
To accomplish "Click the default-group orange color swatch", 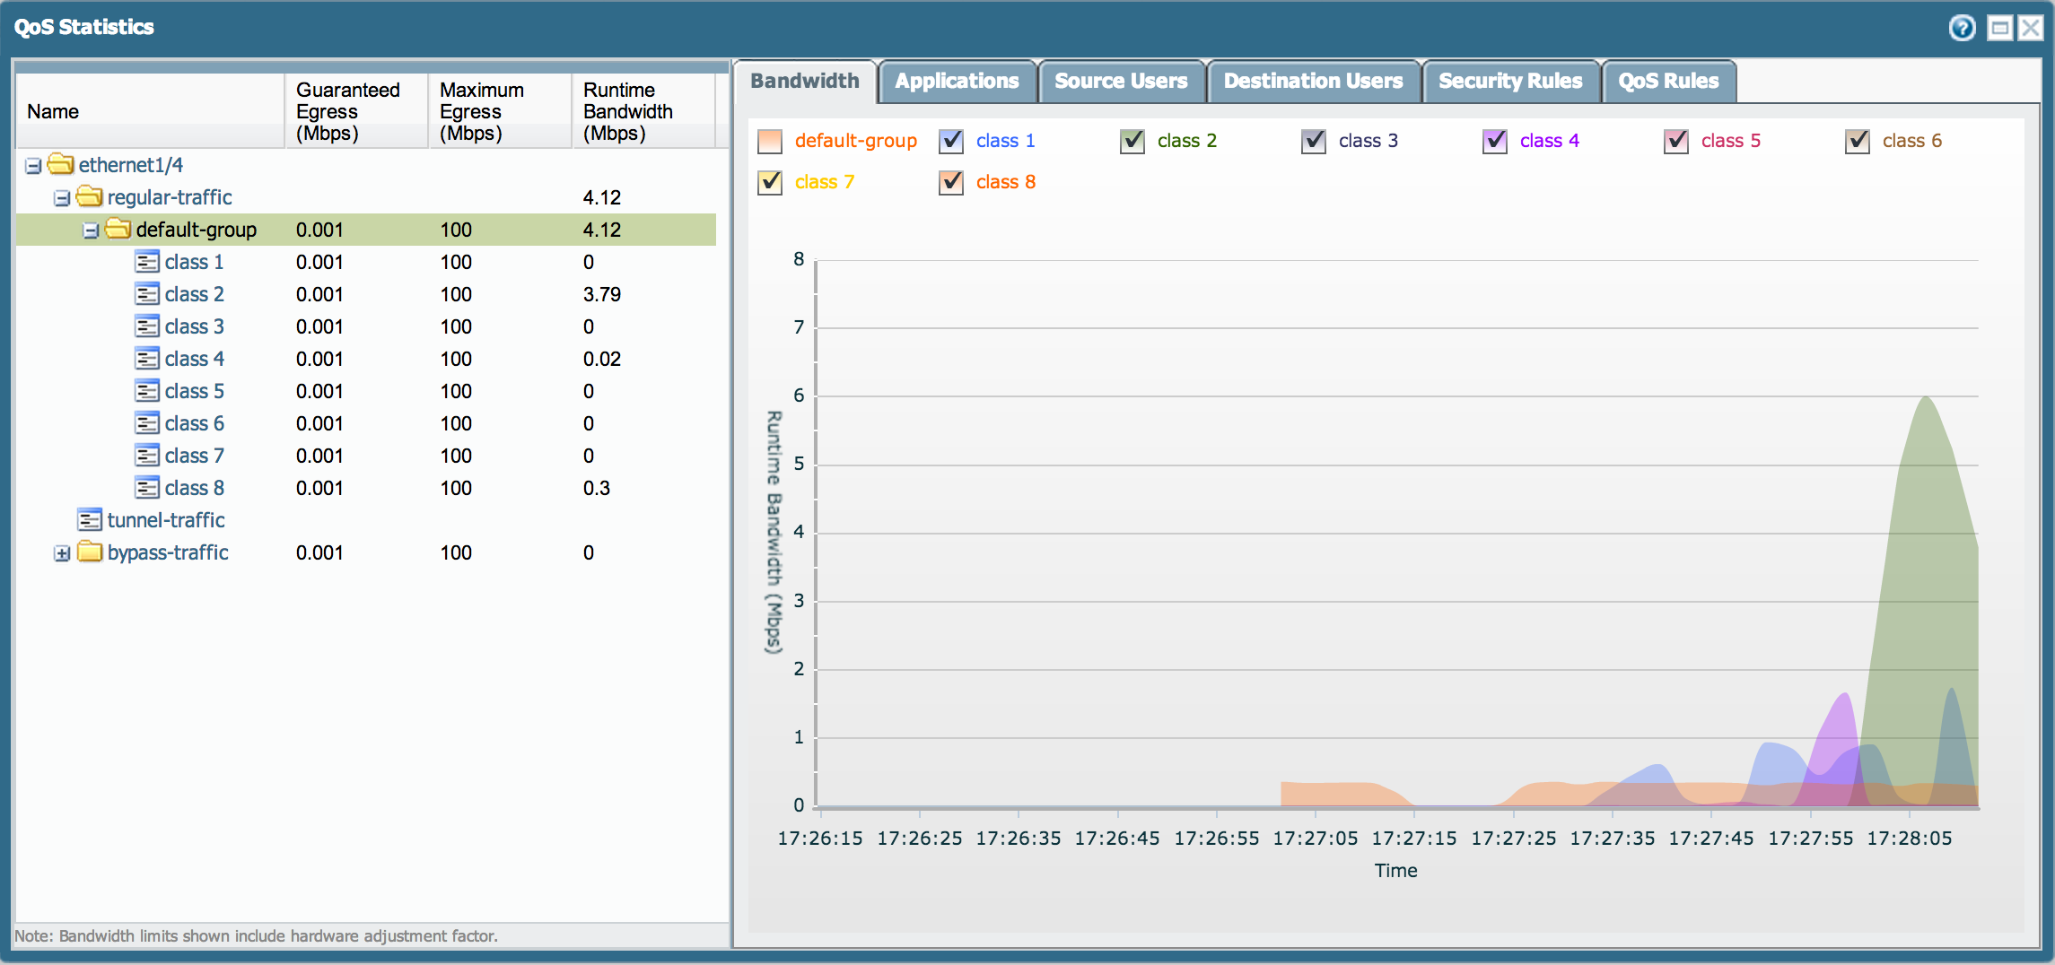I will click(x=770, y=141).
